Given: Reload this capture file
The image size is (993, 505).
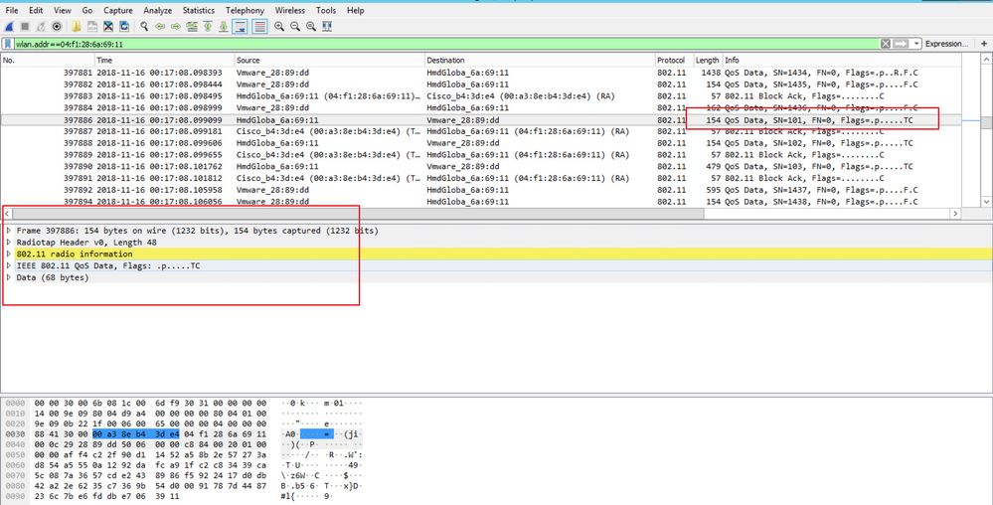Looking at the screenshot, I should coord(124,27).
